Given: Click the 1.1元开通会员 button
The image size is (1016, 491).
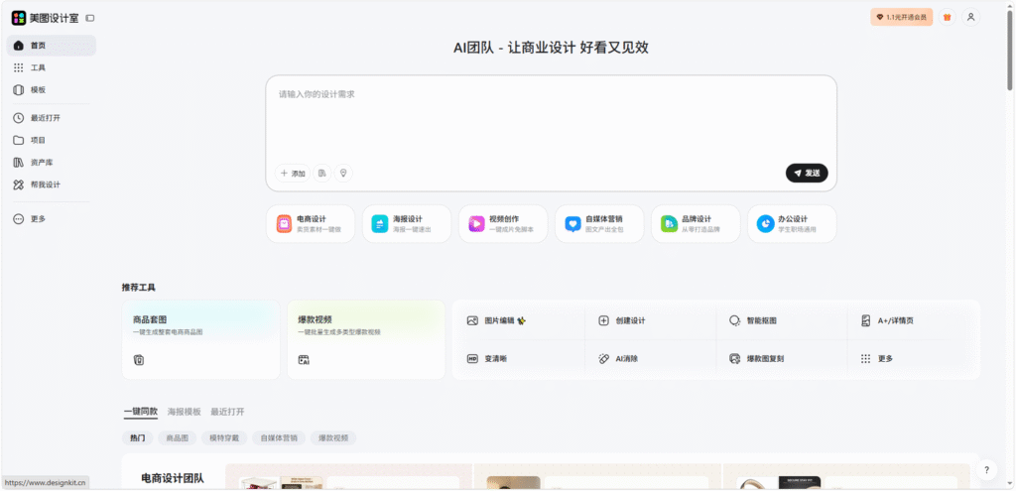Looking at the screenshot, I should [901, 18].
